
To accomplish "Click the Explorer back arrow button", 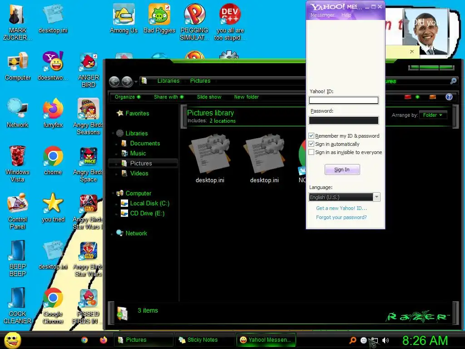I will pos(114,81).
